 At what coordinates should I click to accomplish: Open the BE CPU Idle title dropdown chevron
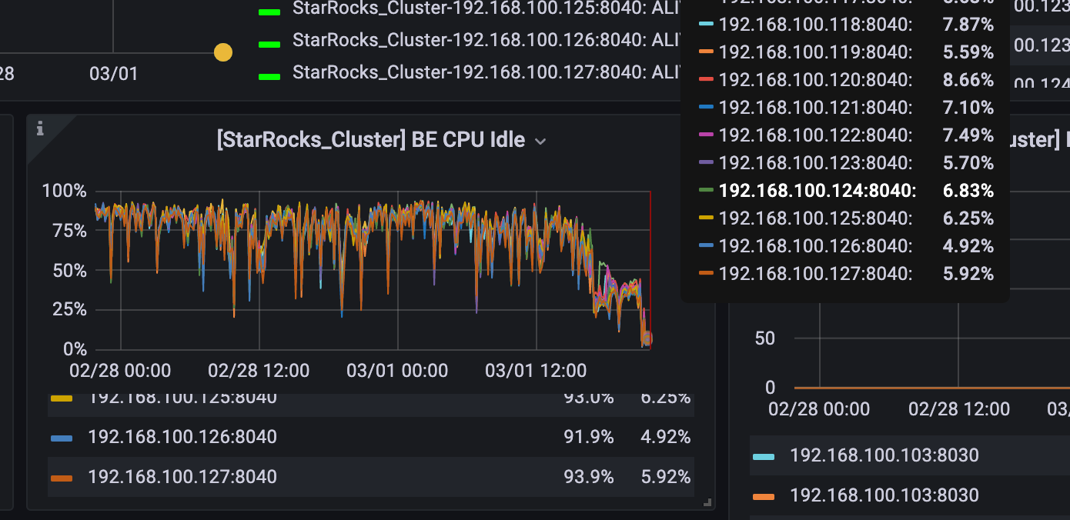540,142
